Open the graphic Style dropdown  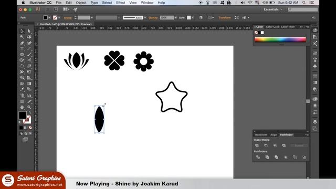(193, 17)
